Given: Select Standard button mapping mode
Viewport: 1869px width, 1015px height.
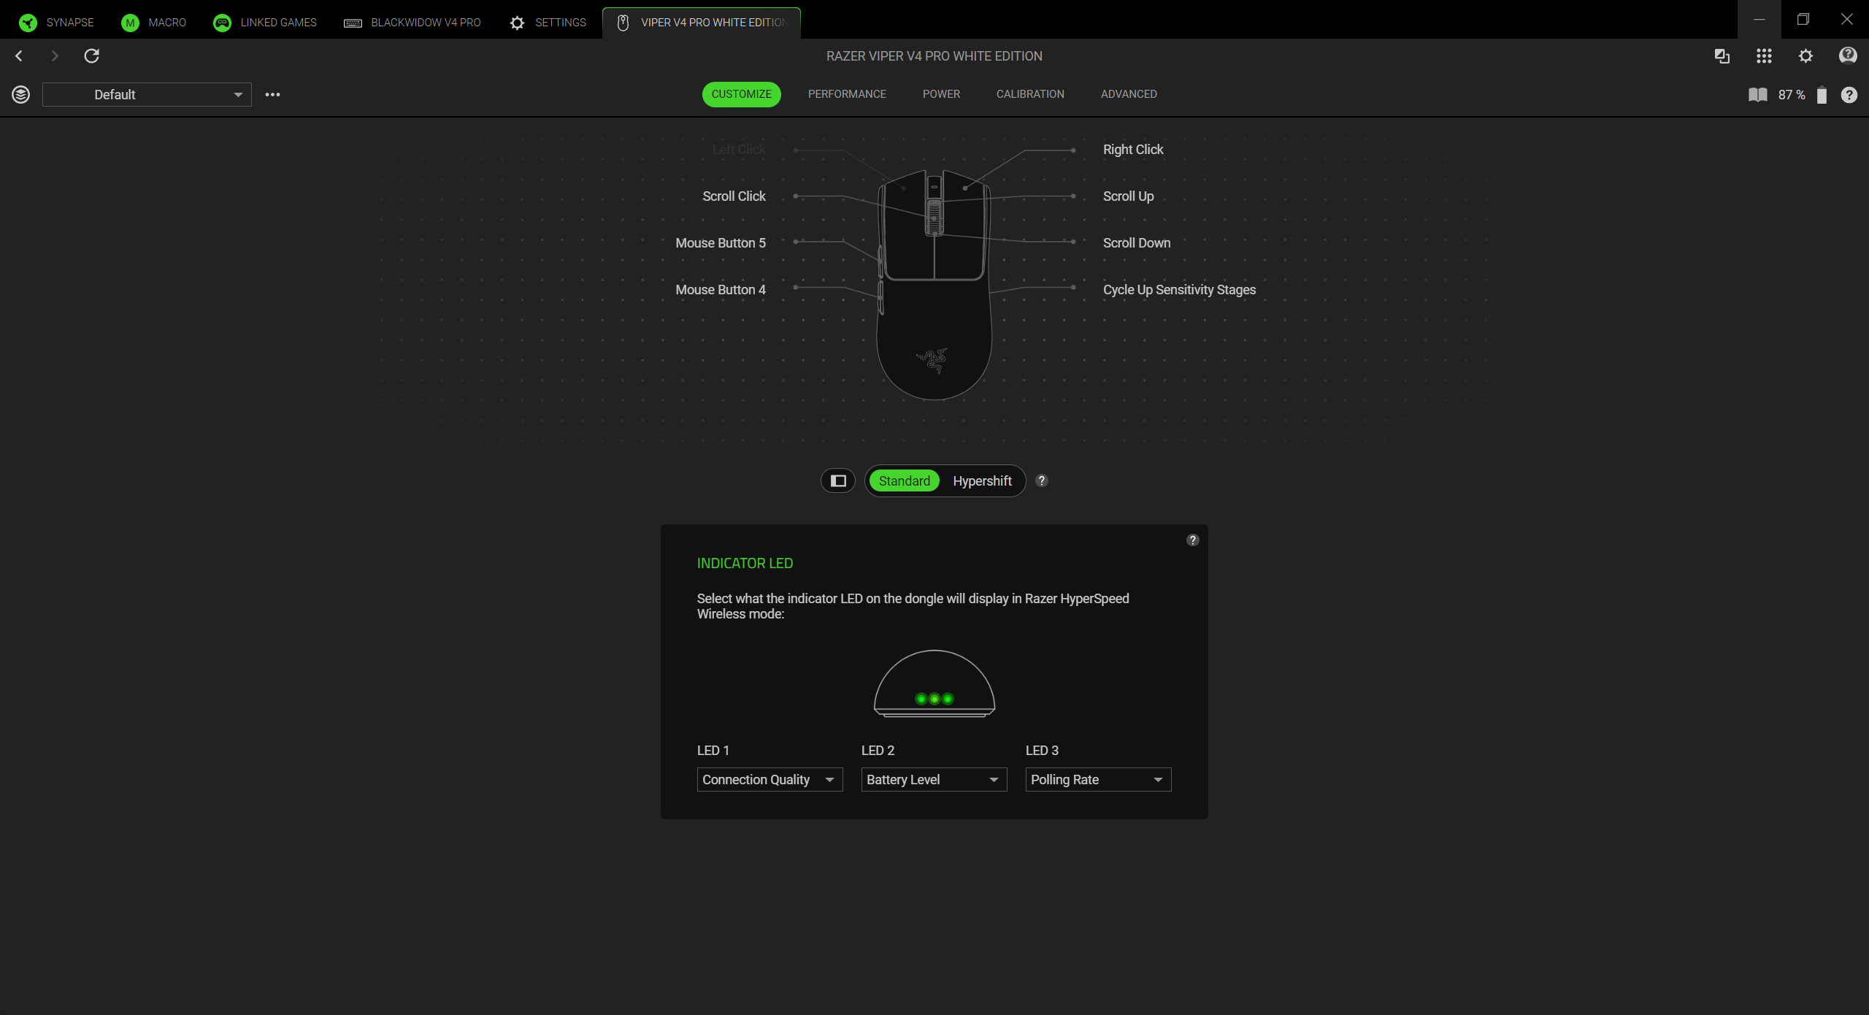Looking at the screenshot, I should click(x=904, y=480).
